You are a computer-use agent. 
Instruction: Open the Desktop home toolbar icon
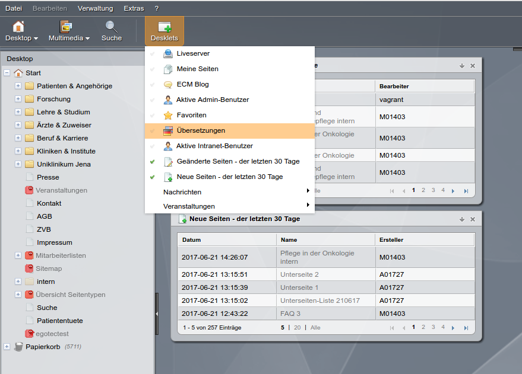click(18, 27)
